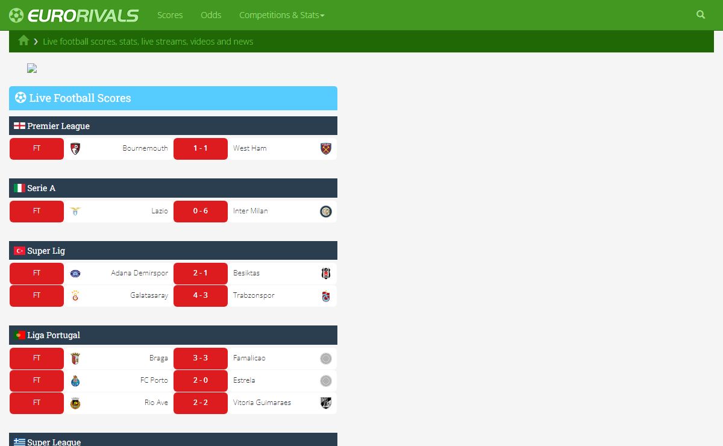Viewport: 723px width, 446px height.
Task: Click the FC Porto club crest
Action: (x=75, y=381)
